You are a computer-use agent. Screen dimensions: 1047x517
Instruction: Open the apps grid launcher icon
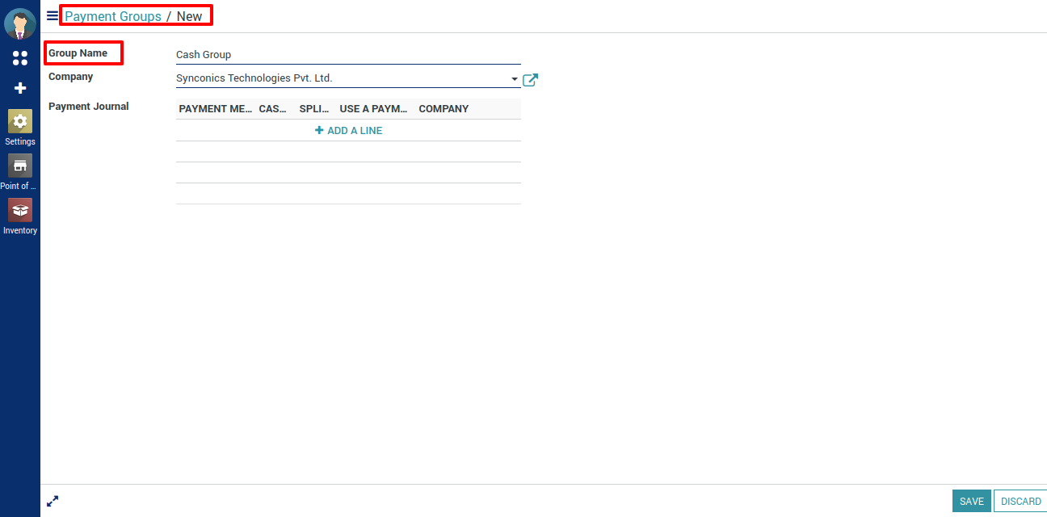click(20, 58)
